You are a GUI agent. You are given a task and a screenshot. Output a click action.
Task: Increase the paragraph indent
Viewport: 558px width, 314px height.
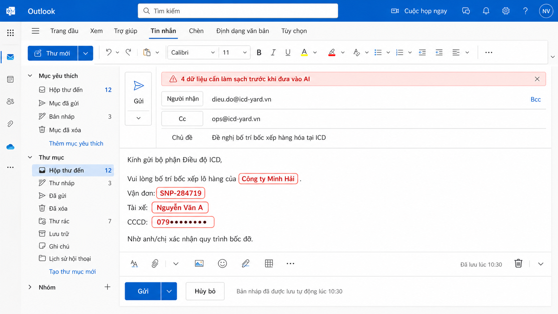pyautogui.click(x=439, y=52)
